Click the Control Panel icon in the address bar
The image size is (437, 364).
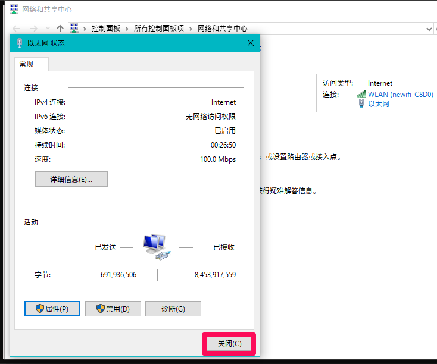pyautogui.click(x=74, y=28)
